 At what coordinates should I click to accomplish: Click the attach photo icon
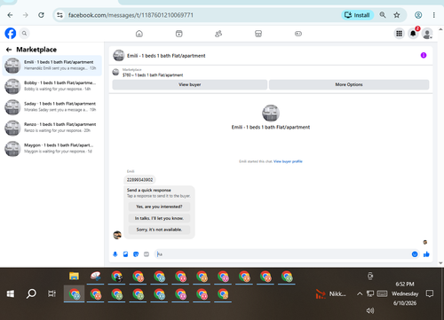125,254
